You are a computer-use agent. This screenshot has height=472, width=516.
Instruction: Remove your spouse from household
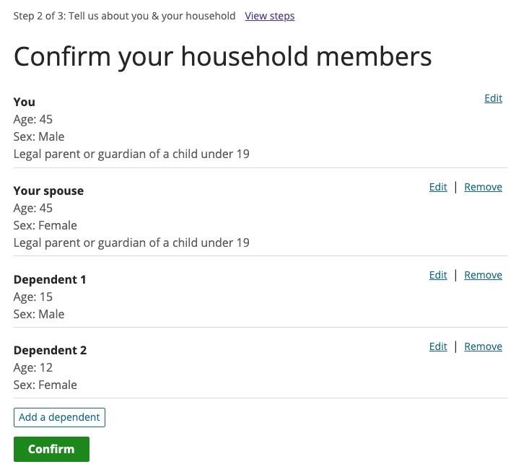click(483, 187)
